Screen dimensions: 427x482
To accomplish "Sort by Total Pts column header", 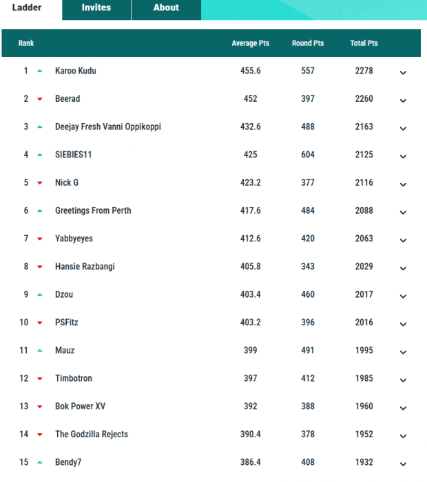I will [364, 43].
